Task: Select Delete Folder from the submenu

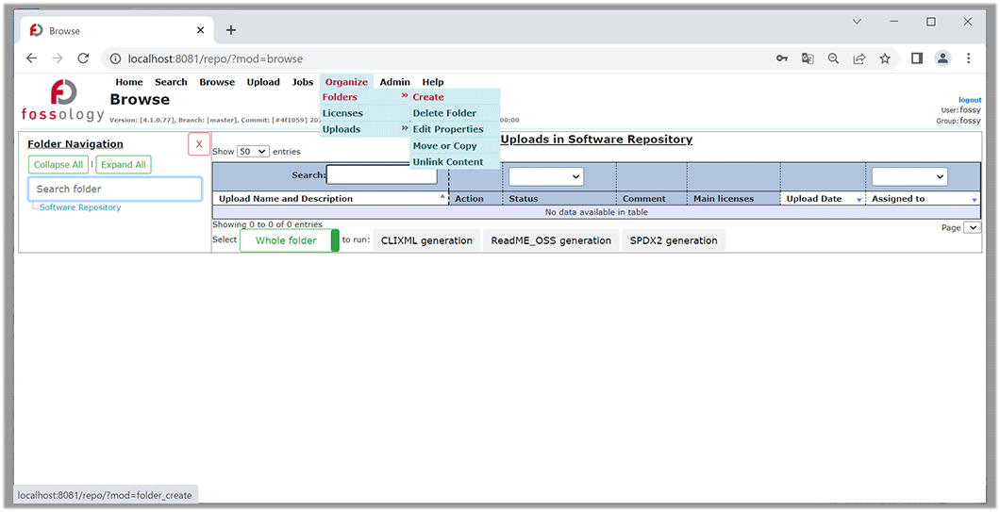Action: point(444,113)
